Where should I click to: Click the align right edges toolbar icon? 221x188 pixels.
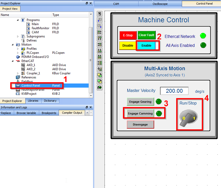click(100, 45)
